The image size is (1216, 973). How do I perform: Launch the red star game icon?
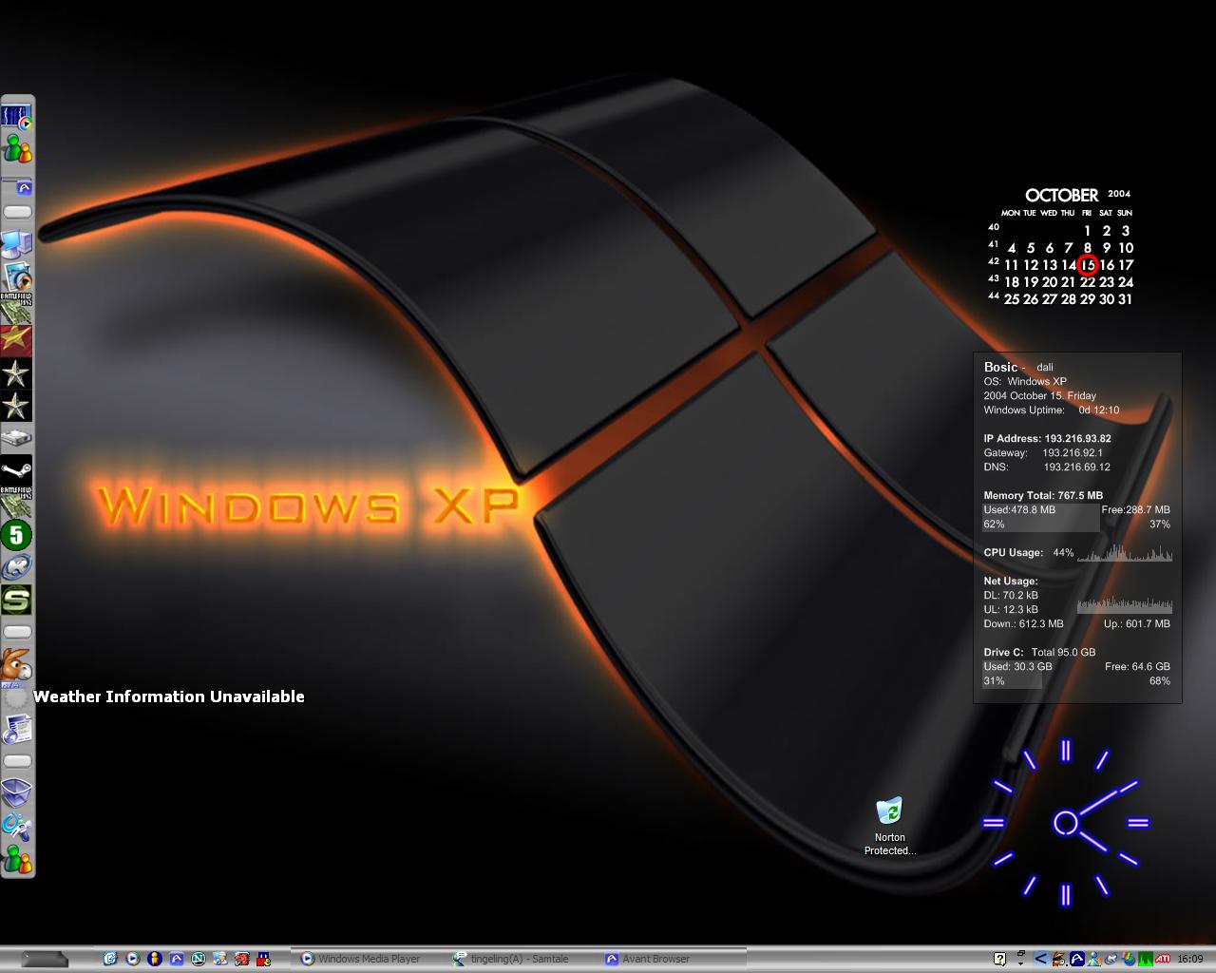click(x=16, y=340)
